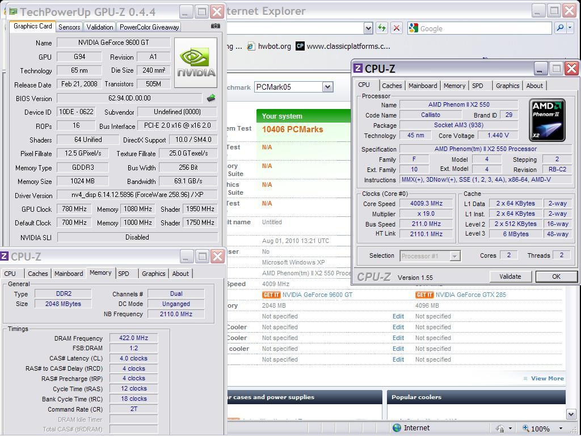Click the DRAM Frequency value '422.0 MHz'
The height and width of the screenshot is (436, 581).
[x=133, y=338]
